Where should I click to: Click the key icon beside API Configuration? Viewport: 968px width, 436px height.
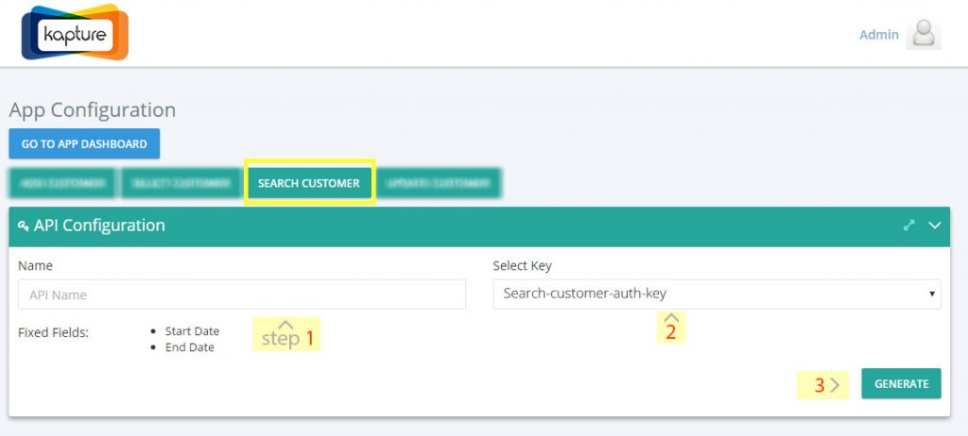click(x=24, y=226)
